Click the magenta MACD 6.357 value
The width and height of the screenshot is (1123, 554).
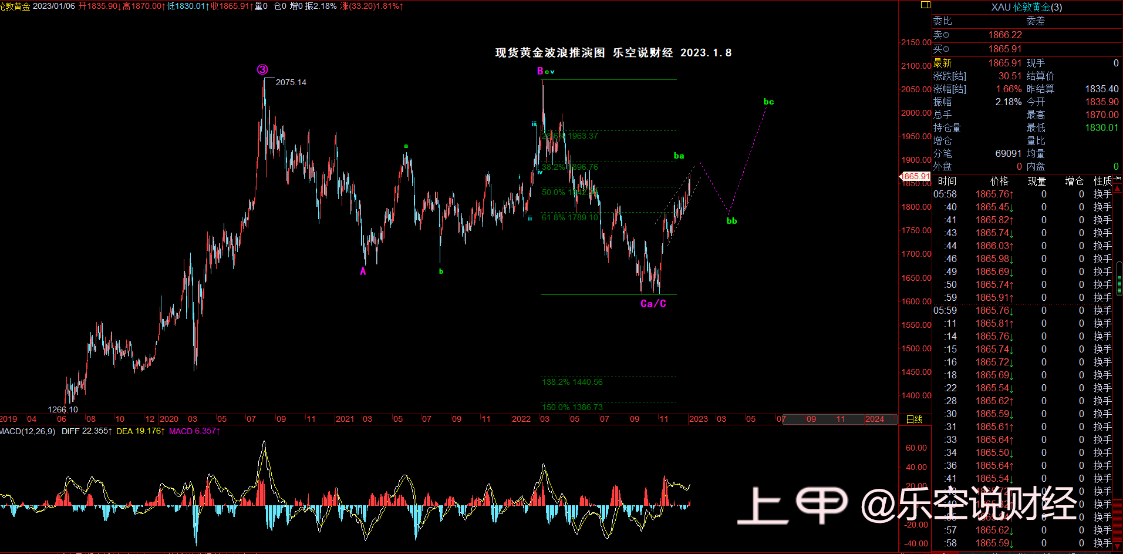(x=194, y=431)
